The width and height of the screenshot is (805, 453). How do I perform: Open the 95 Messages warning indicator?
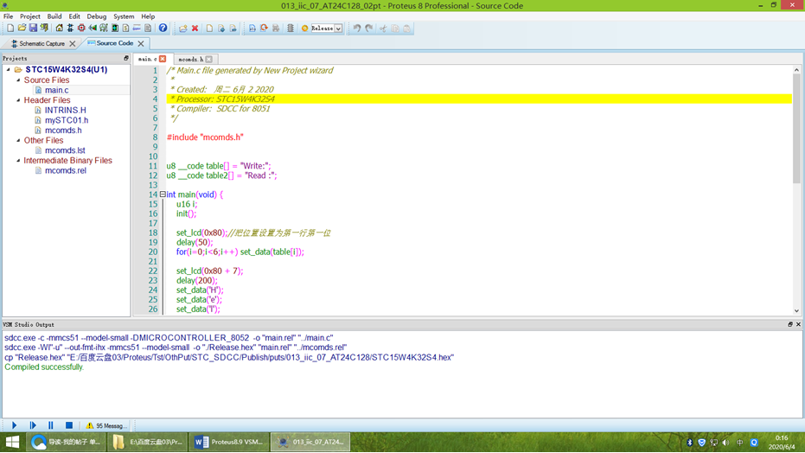tap(106, 426)
